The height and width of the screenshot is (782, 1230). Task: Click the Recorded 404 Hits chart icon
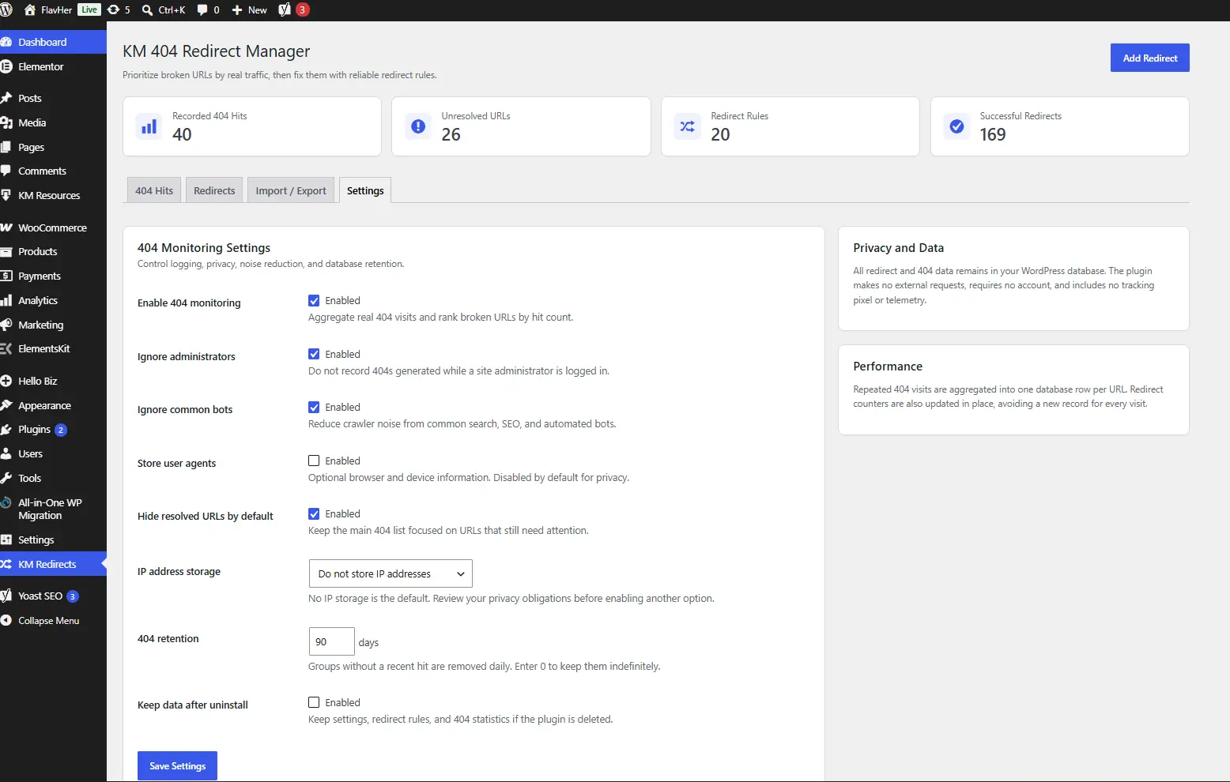pyautogui.click(x=149, y=126)
